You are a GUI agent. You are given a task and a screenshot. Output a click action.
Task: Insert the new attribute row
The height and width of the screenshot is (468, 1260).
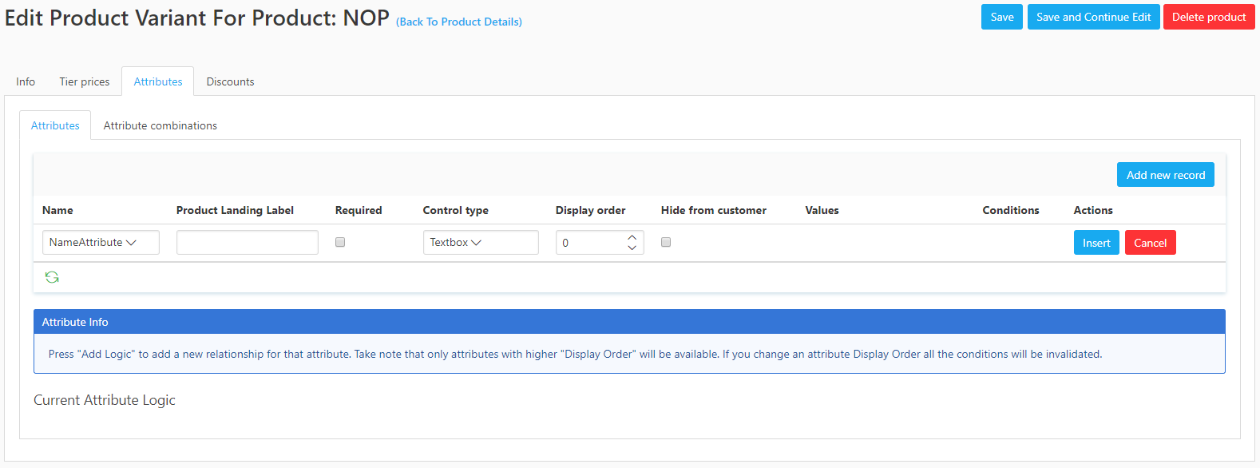(x=1096, y=243)
